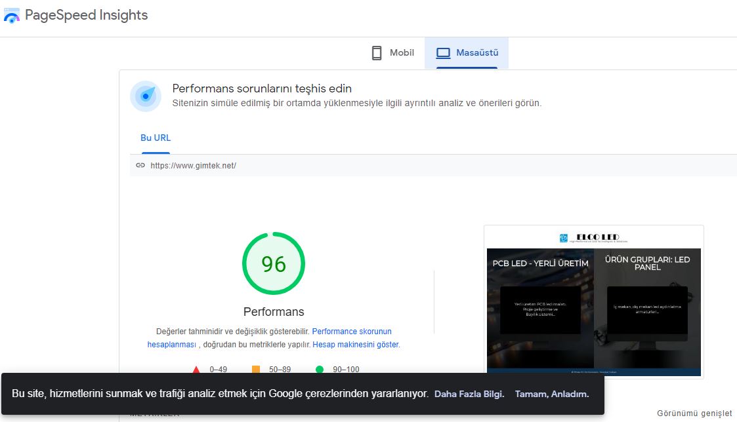Click the PageSpeed Insights logo icon

tap(12, 16)
